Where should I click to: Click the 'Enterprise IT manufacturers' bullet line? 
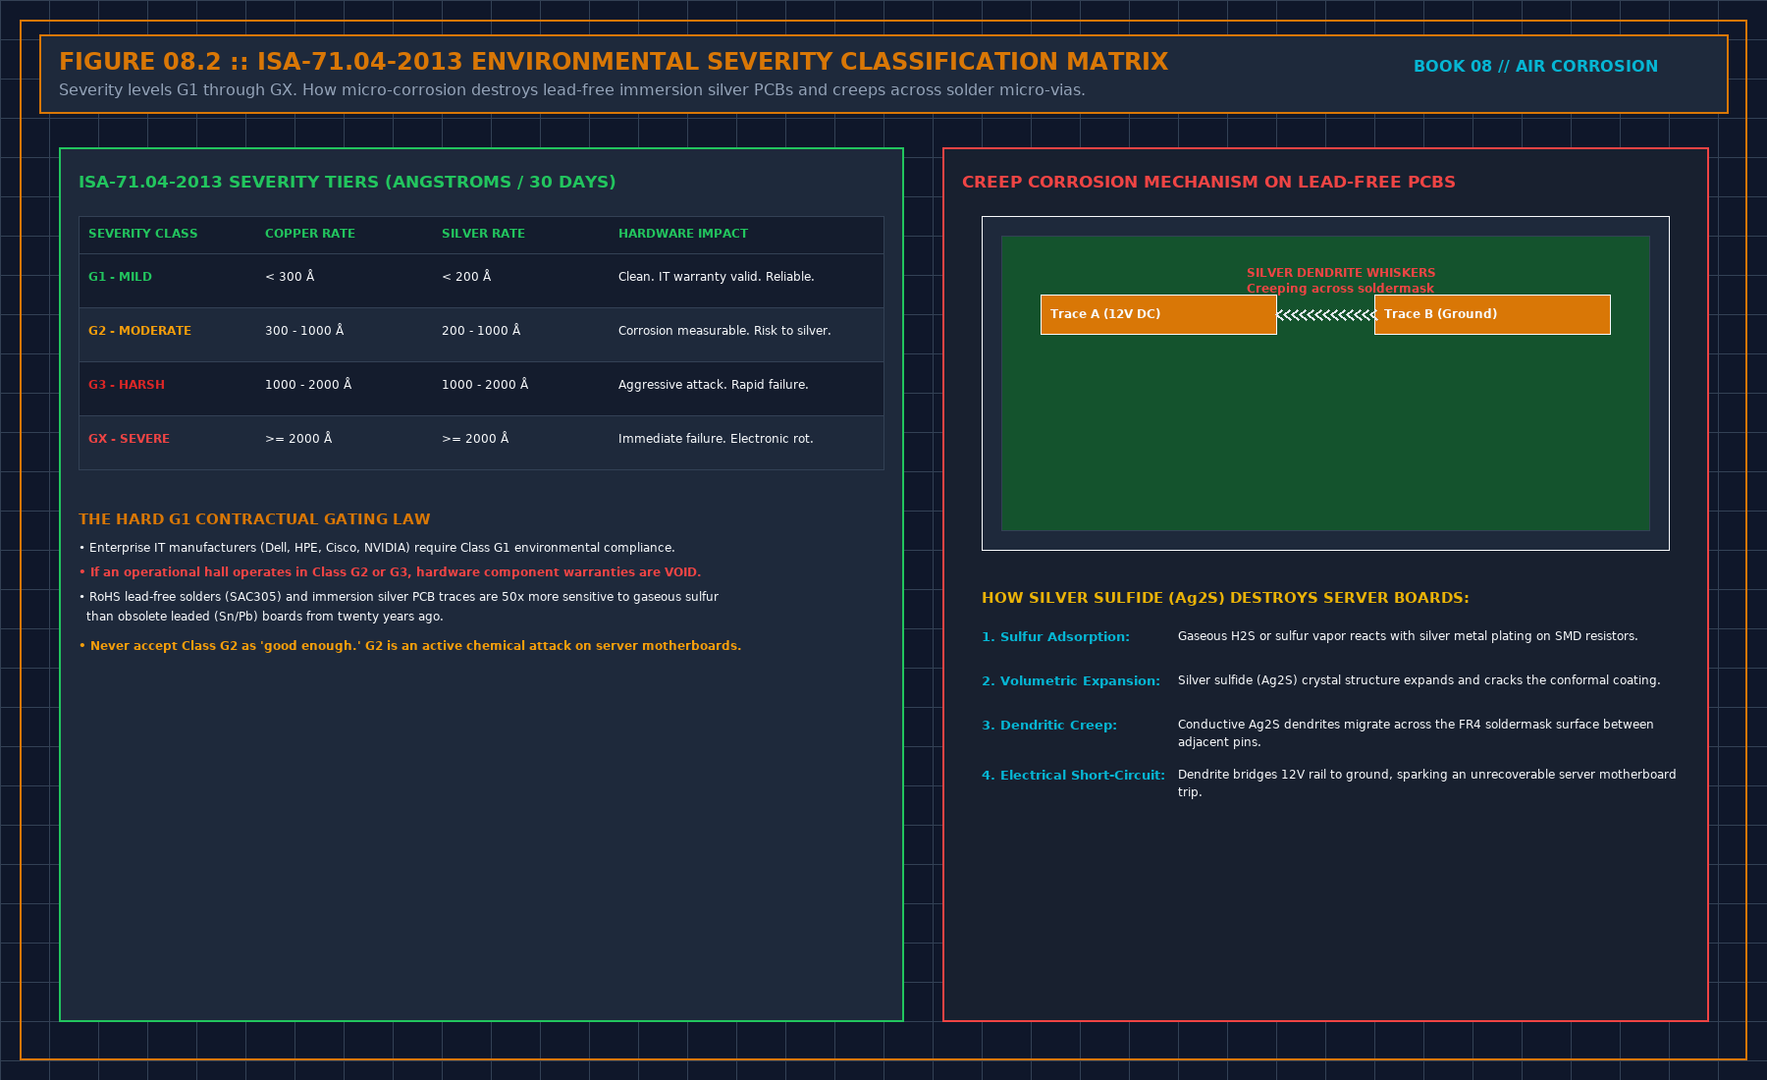[377, 548]
